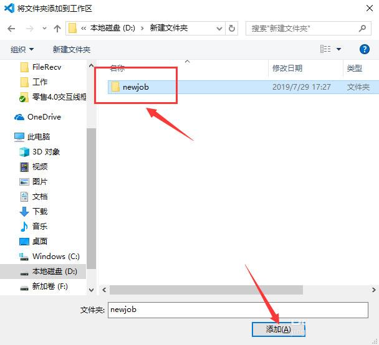The image size is (379, 345).
Task: Click the back navigation arrow
Action: pyautogui.click(x=12, y=29)
